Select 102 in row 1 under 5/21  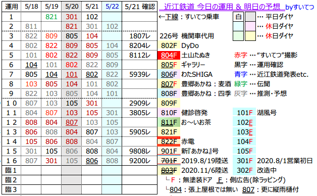click(x=92, y=17)
